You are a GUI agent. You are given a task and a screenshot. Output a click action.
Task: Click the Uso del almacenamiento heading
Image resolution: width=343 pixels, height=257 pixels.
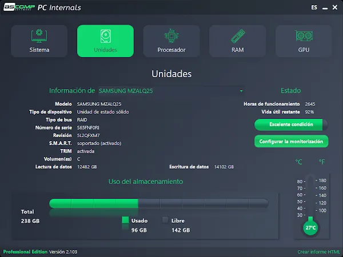[x=146, y=182]
